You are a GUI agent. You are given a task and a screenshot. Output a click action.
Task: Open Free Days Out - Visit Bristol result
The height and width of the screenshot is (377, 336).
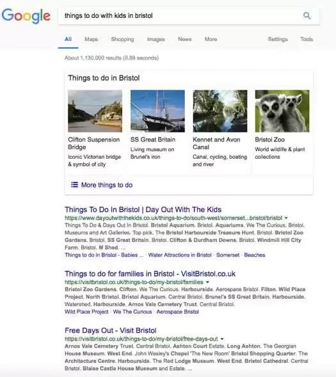[x=111, y=330]
